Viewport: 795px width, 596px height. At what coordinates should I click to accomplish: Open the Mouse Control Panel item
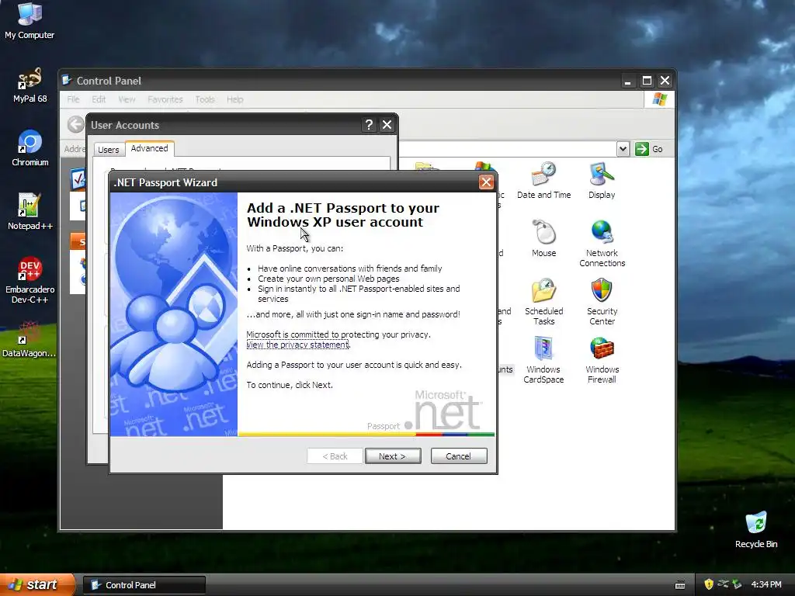pyautogui.click(x=543, y=239)
